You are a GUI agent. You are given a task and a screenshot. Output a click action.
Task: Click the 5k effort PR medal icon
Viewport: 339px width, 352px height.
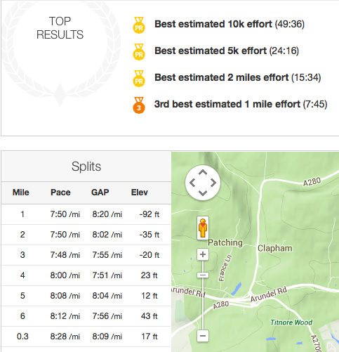139,52
